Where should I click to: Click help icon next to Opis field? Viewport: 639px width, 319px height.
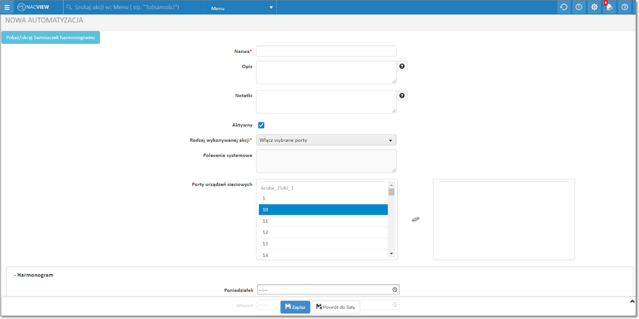(x=402, y=66)
